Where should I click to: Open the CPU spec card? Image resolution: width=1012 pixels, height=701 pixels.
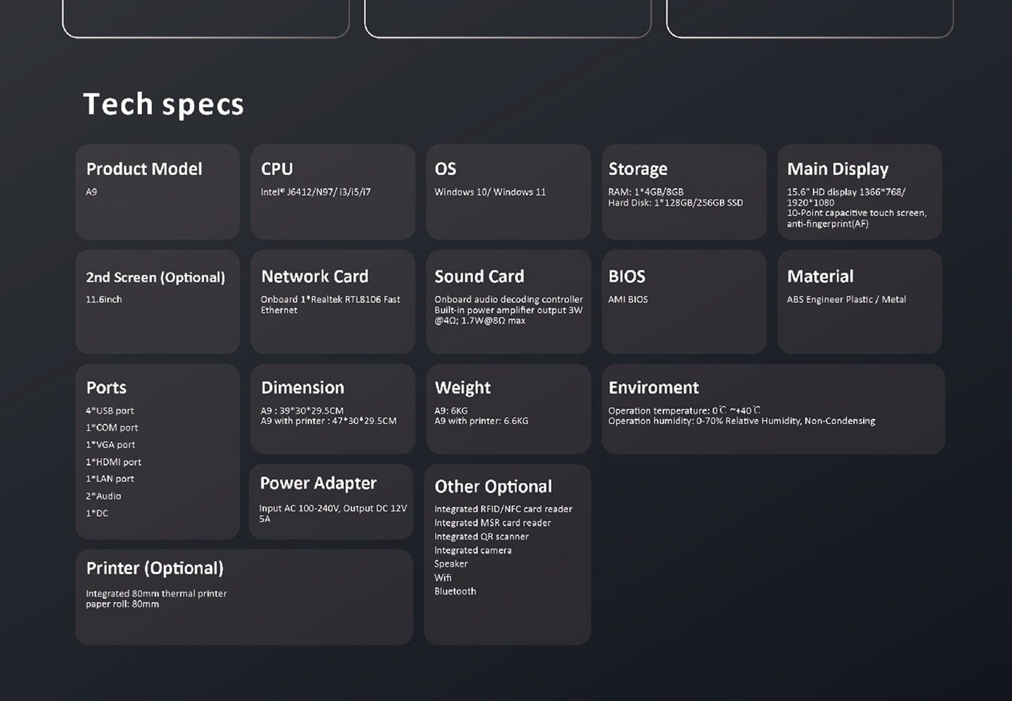tap(332, 192)
